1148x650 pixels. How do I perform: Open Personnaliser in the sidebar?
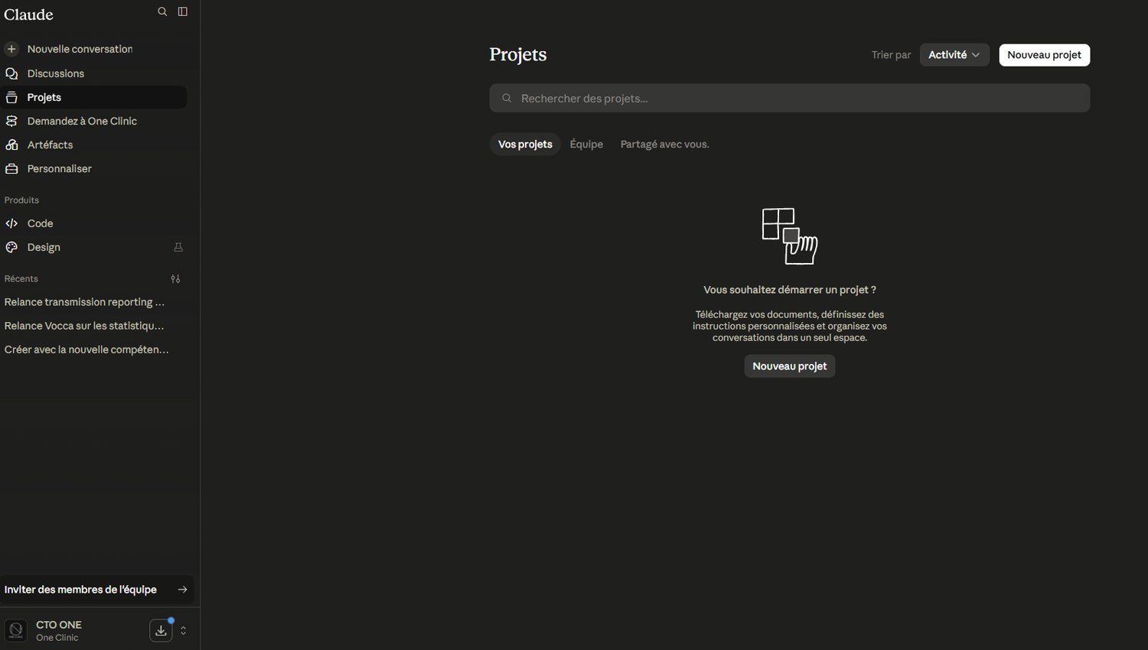pos(94,168)
